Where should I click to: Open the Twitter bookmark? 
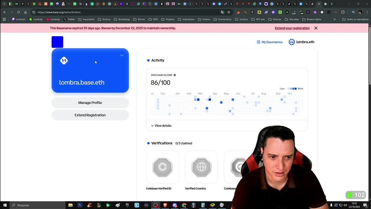pos(69,19)
